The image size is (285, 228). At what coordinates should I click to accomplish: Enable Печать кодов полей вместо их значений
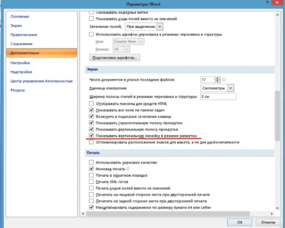click(x=91, y=188)
